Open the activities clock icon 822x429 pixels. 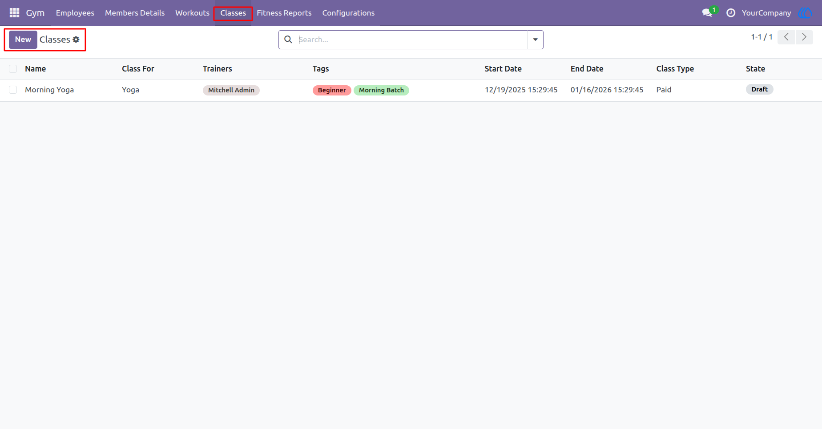[731, 13]
